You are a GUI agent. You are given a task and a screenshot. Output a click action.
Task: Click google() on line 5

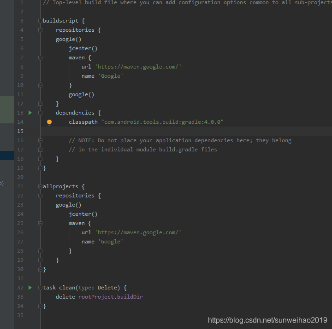(68, 39)
